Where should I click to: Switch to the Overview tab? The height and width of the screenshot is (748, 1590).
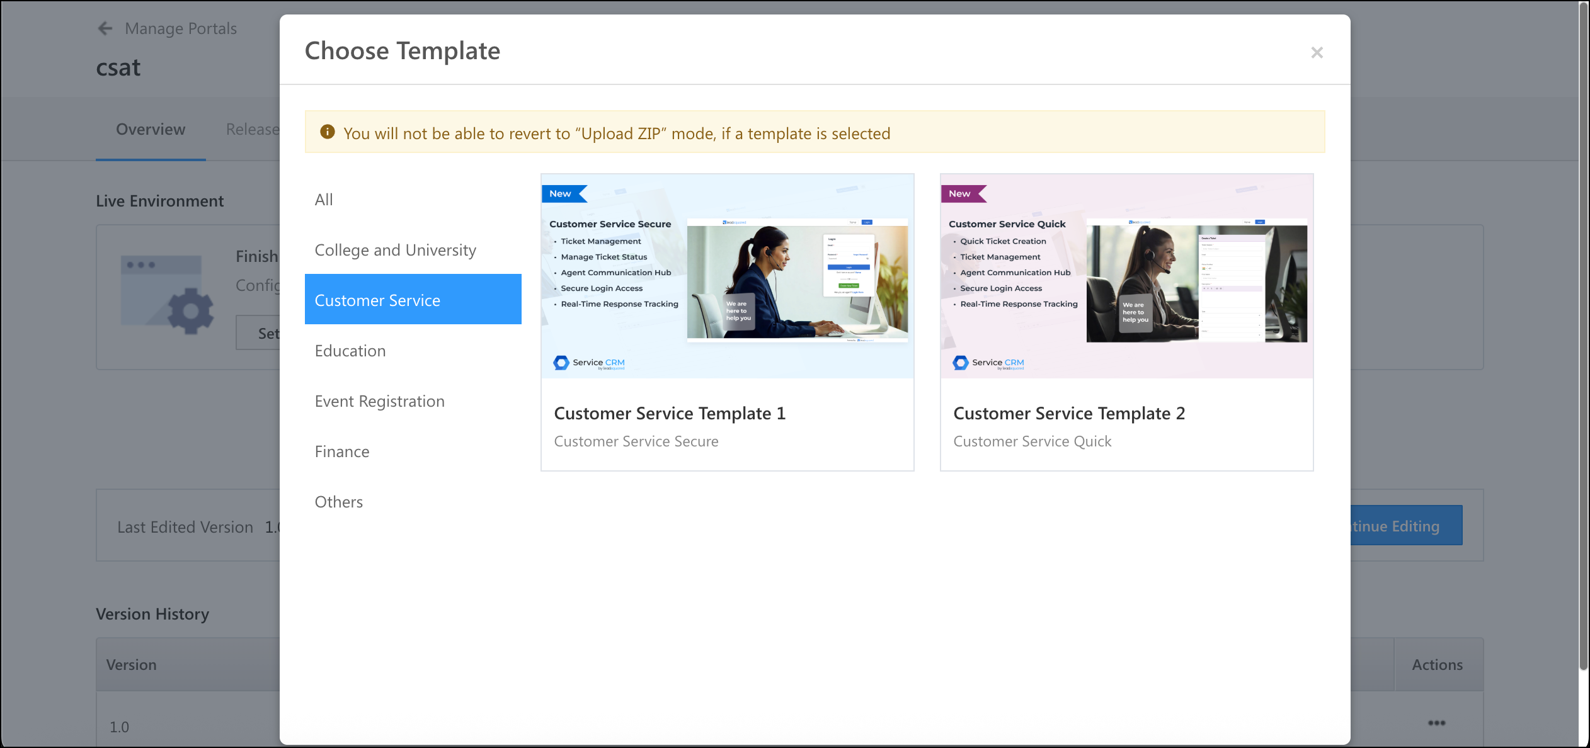pos(150,129)
